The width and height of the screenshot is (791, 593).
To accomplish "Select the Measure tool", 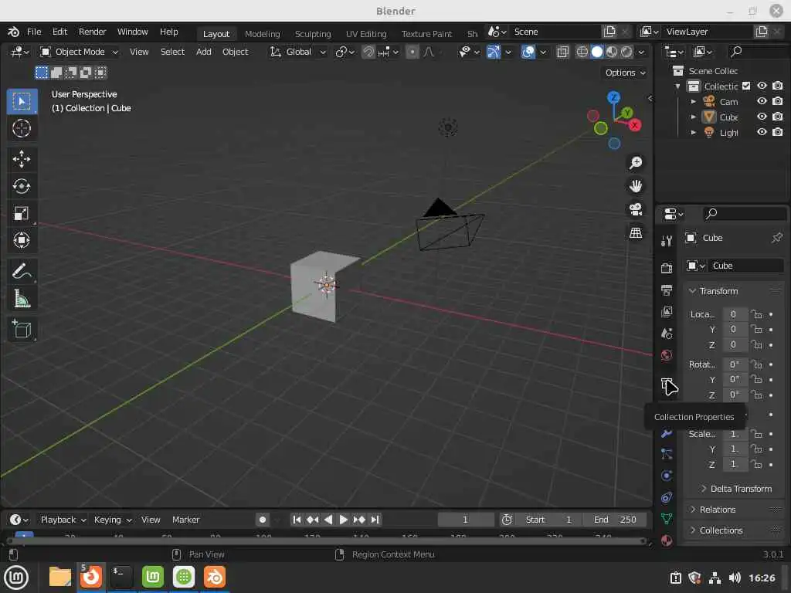I will 22,299.
